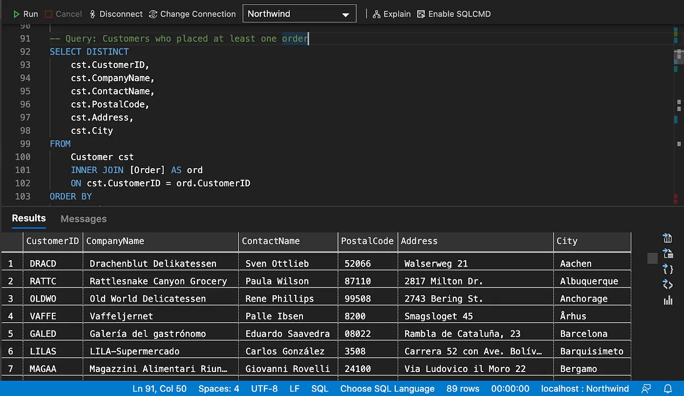The height and width of the screenshot is (396, 684).
Task: Open the notifications bell icon
Action: pyautogui.click(x=668, y=389)
